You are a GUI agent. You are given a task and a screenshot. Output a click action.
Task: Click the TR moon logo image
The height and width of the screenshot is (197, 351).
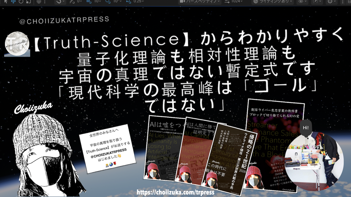[17, 44]
